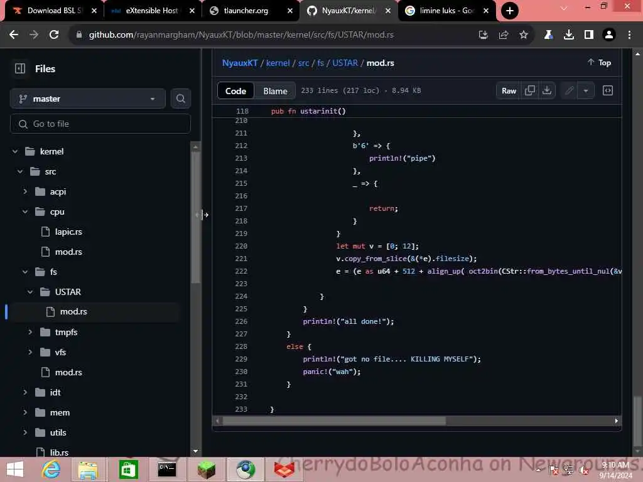Switch to limine luks Google tab
Image resolution: width=643 pixels, height=482 pixels.
tap(446, 11)
